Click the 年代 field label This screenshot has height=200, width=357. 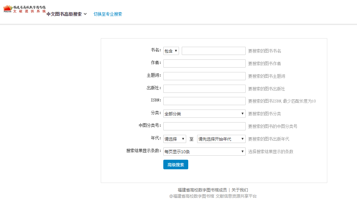[156, 138]
